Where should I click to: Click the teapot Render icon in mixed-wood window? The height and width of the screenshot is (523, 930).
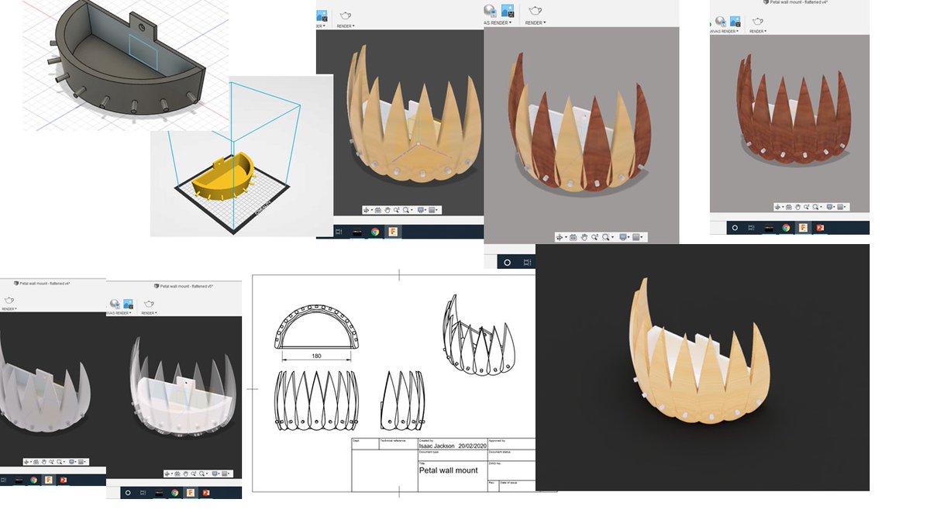click(x=536, y=10)
